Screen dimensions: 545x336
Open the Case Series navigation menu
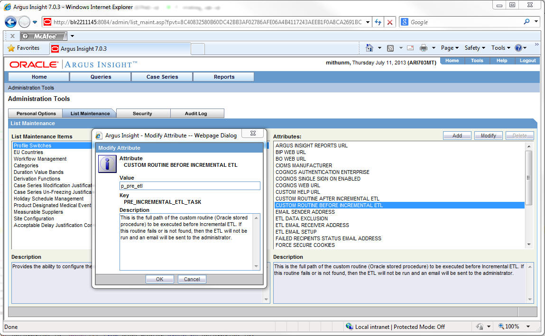pos(162,77)
